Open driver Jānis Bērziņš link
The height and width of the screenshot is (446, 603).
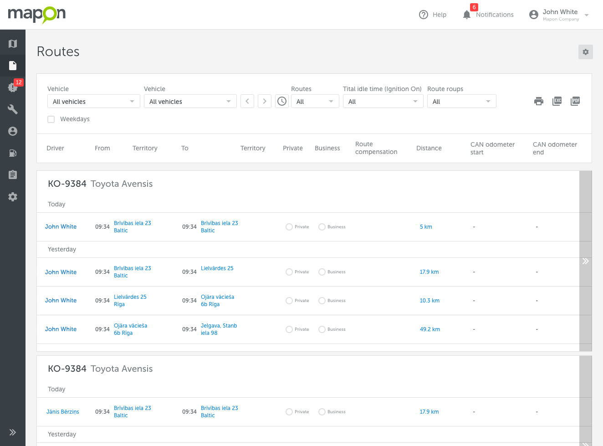coord(63,412)
